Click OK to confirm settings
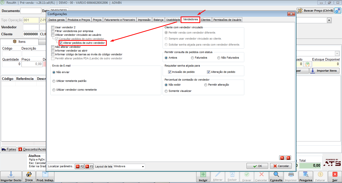Viewport: 342px width, 183px height. [257, 166]
